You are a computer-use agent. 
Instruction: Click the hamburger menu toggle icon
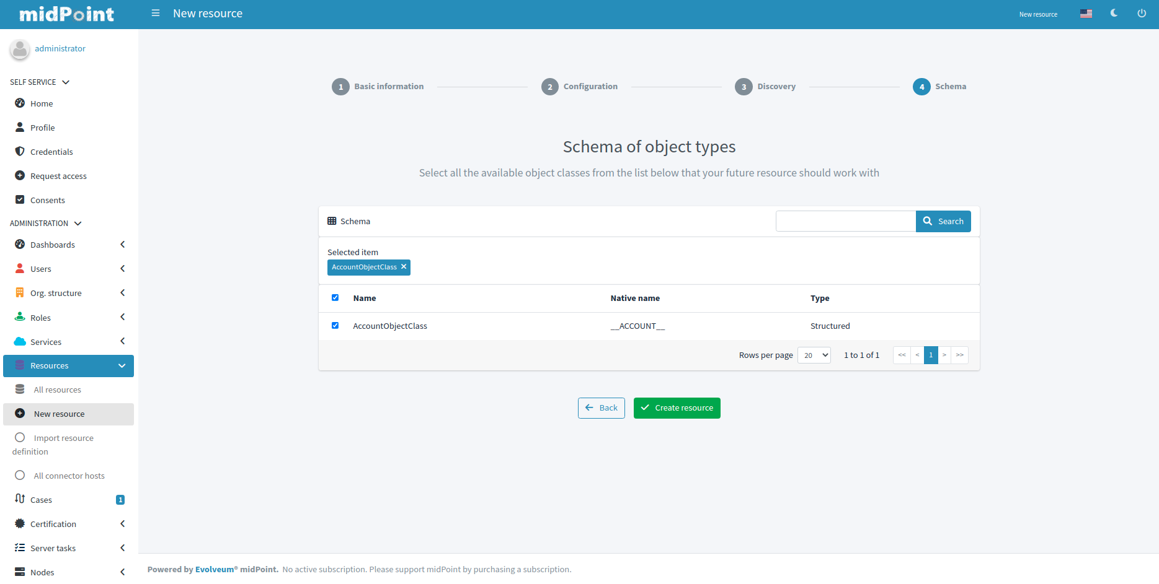pyautogui.click(x=156, y=13)
